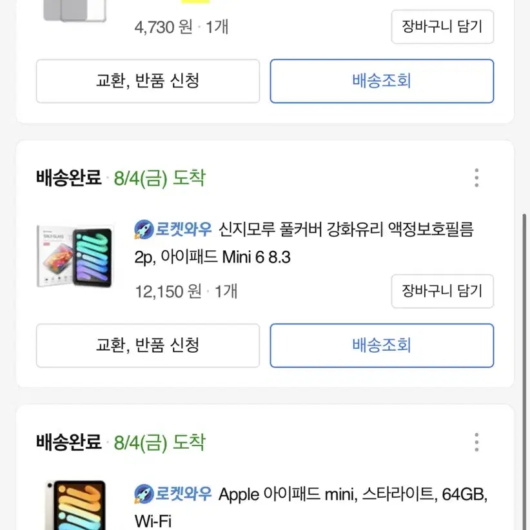
Task: Click the vertical scrollbar on the right edge
Action: click(524, 372)
